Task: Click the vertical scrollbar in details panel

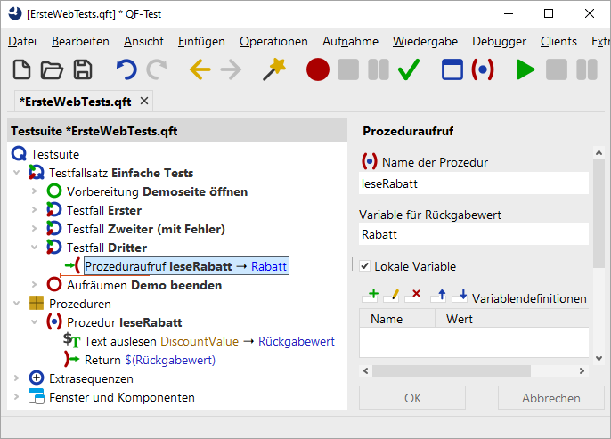Action: coord(599,214)
